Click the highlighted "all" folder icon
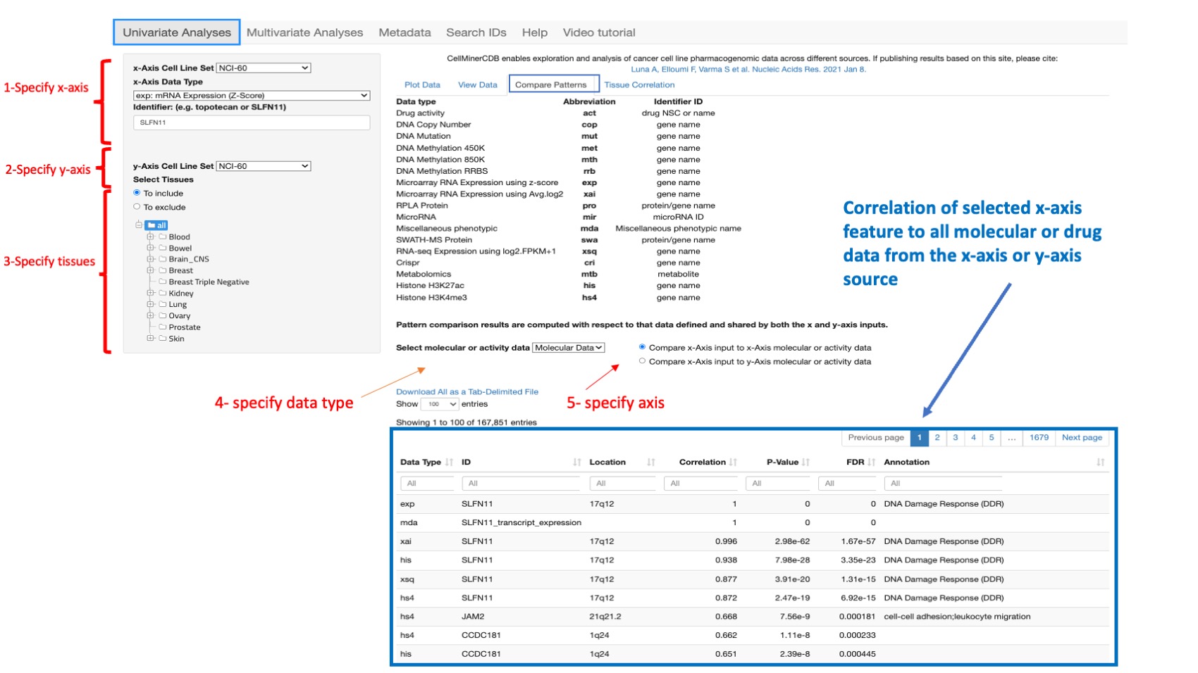Viewport: 1198px width, 673px height. coord(152,225)
